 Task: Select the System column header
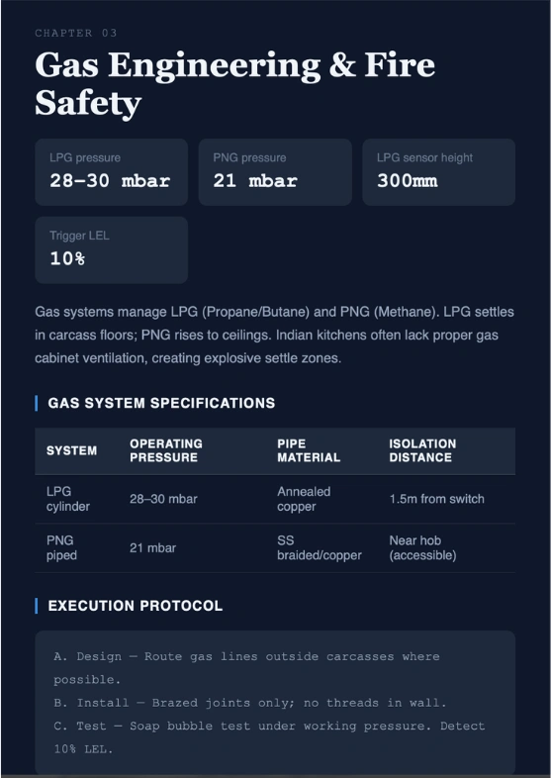click(71, 450)
